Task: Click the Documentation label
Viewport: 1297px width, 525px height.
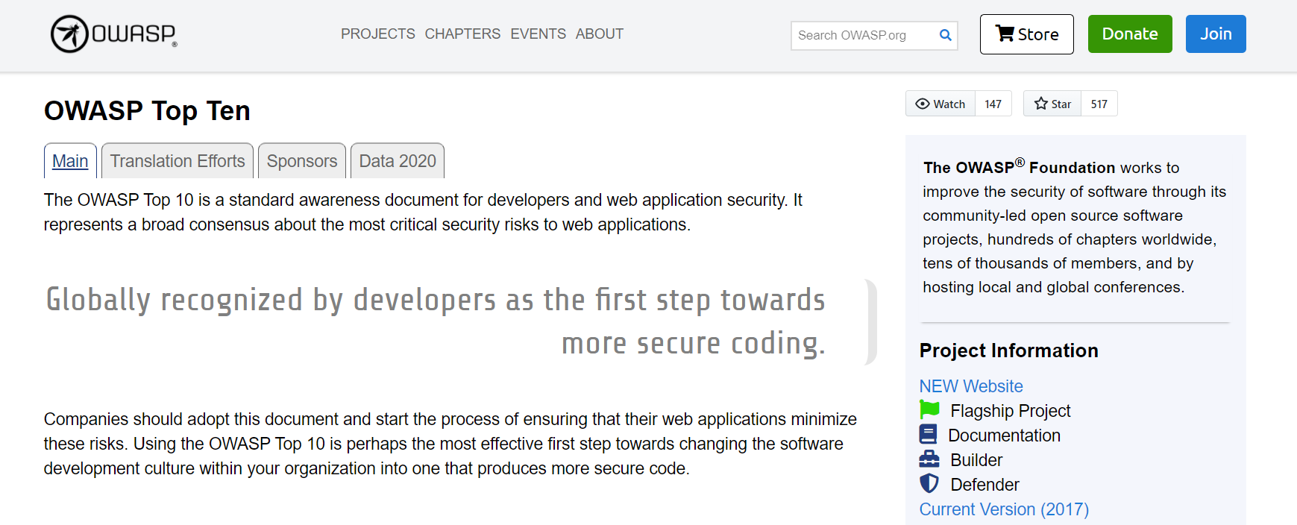Action: coord(1004,436)
